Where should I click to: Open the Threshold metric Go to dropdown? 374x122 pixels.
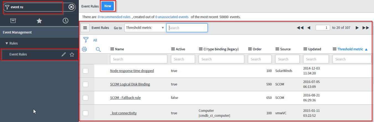point(145,28)
